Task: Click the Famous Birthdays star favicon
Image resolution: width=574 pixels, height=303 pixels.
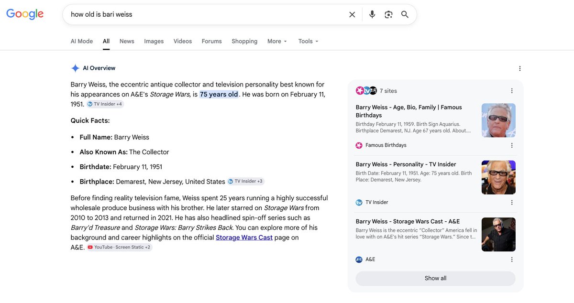Action: pos(359,145)
